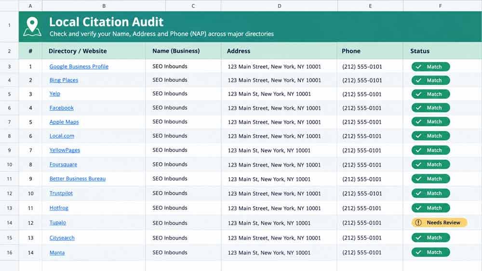Select row 2 header number
Image resolution: width=482 pixels, height=271 pixels.
tap(9, 51)
